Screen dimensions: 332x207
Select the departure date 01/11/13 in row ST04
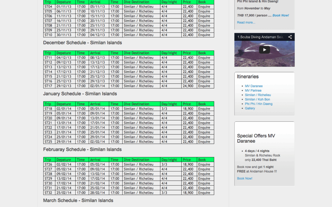tap(64, 6)
